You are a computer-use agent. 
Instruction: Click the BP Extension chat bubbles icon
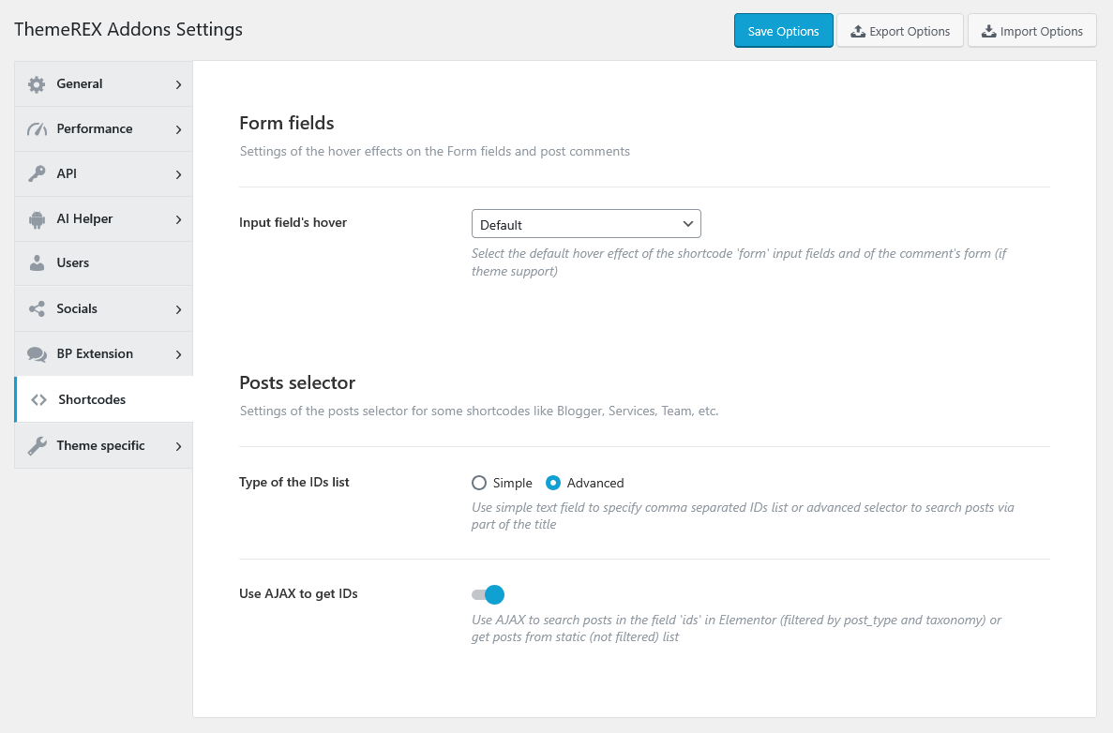click(x=37, y=354)
